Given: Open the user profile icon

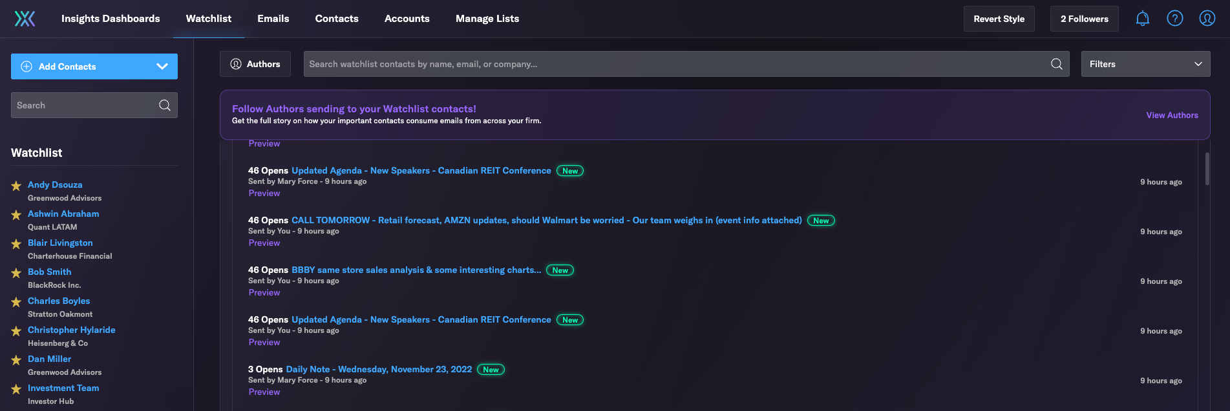Looking at the screenshot, I should (x=1207, y=19).
